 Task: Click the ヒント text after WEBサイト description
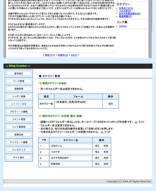(141, 122)
